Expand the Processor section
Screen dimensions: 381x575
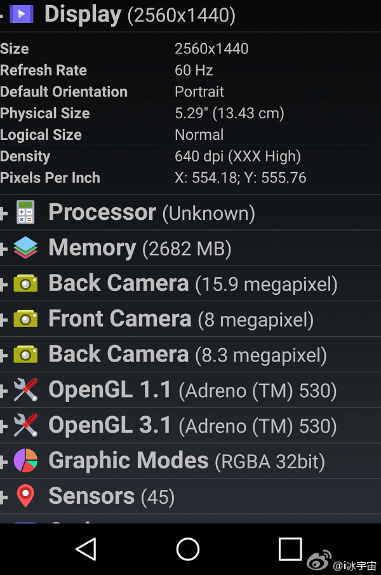coord(4,213)
